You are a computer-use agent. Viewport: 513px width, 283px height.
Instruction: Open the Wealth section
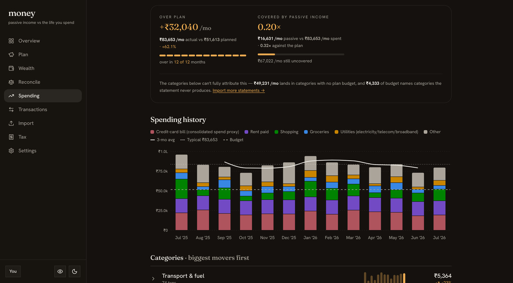(x=43, y=68)
